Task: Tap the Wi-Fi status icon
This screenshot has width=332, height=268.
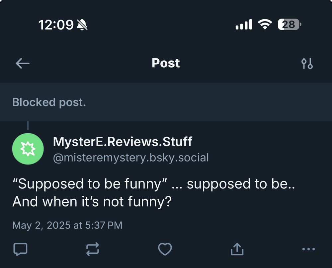Action: pyautogui.click(x=265, y=25)
